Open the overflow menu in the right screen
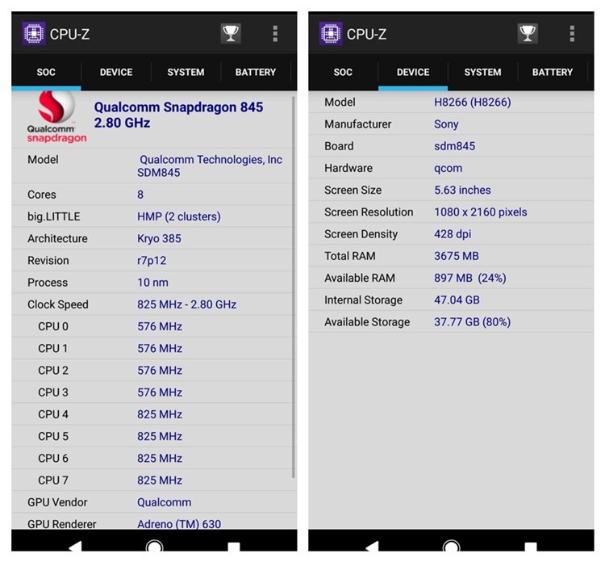This screenshot has width=605, height=562. tap(572, 34)
